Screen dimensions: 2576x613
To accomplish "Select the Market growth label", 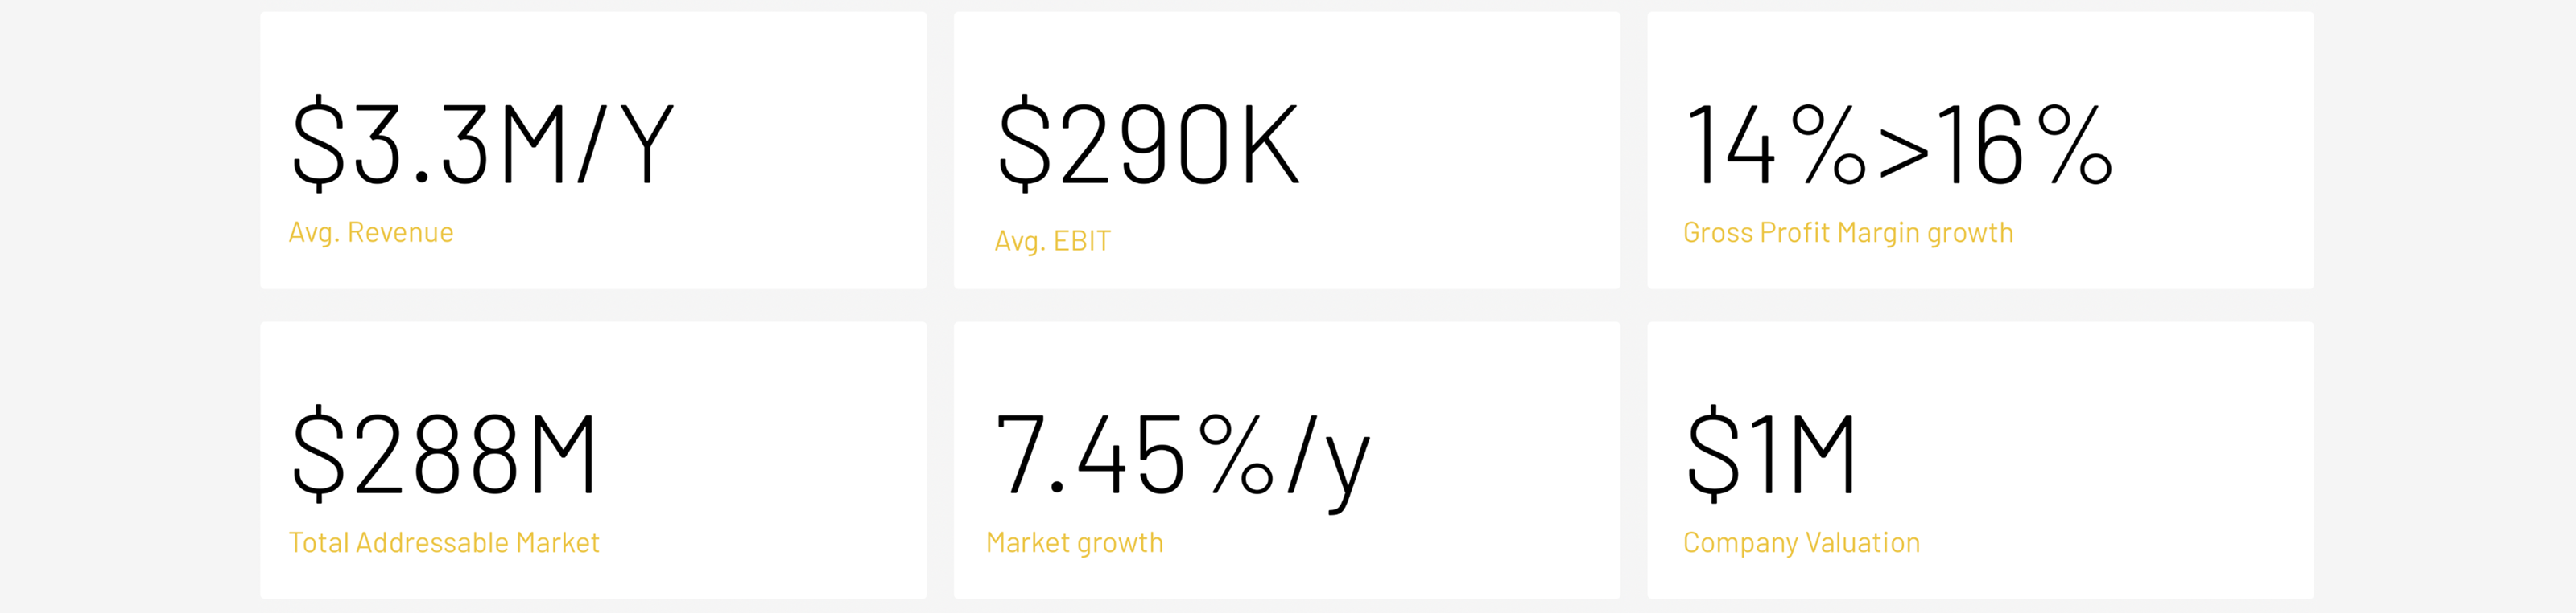I will 1075,544.
